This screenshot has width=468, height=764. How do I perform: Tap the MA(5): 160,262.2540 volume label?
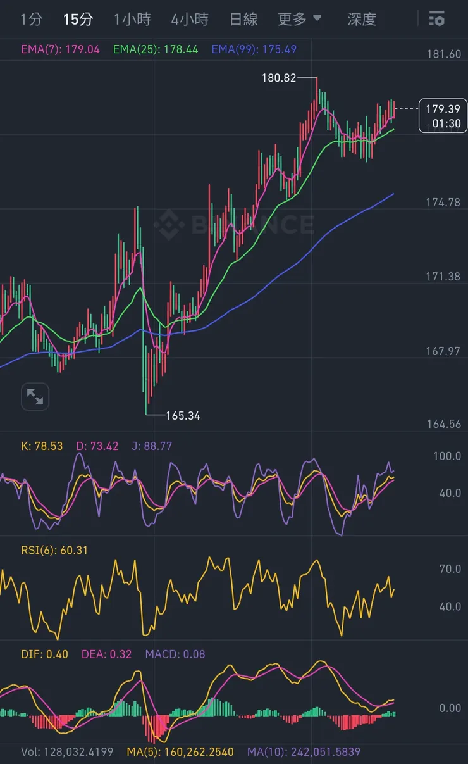click(180, 752)
